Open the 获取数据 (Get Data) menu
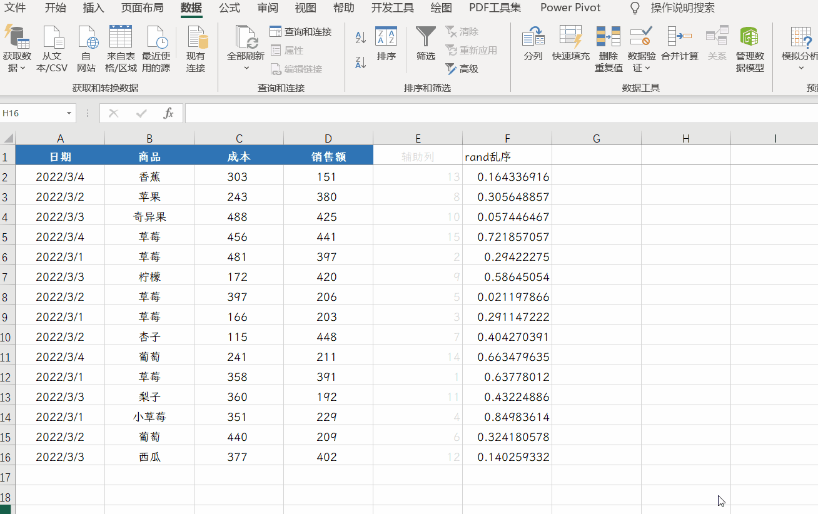The image size is (818, 514). coord(17,49)
